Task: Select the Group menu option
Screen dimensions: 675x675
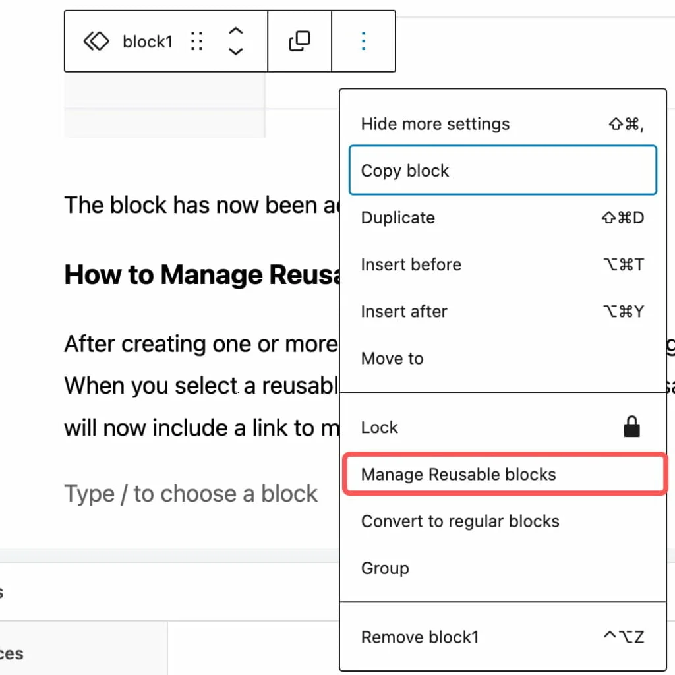Action: 385,568
